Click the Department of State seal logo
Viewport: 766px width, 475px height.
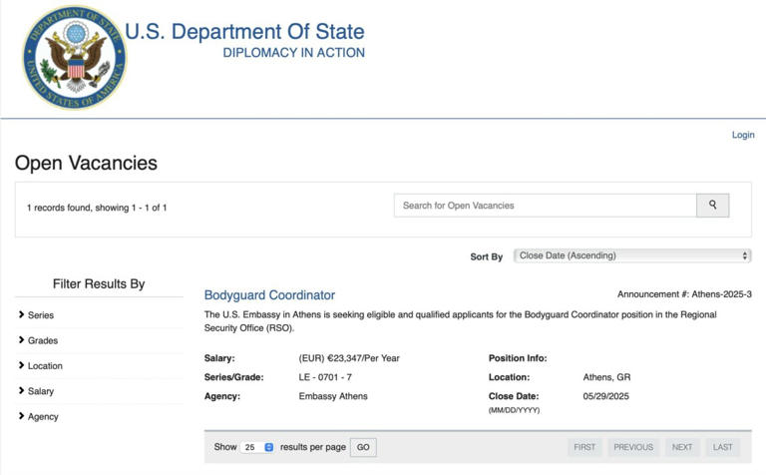point(74,58)
